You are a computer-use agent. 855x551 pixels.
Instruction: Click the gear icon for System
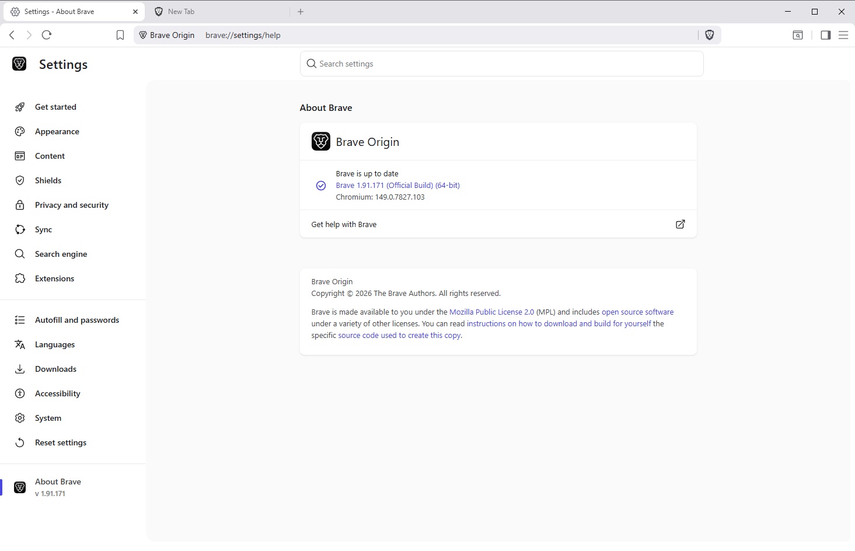click(20, 418)
